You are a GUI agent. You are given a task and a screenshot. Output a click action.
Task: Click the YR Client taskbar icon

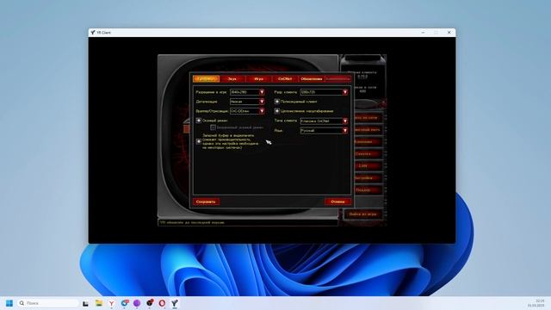[x=175, y=303]
